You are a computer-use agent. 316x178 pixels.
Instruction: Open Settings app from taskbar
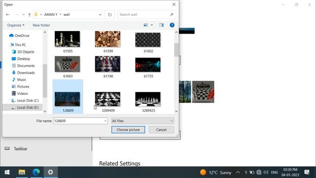tap(50, 172)
